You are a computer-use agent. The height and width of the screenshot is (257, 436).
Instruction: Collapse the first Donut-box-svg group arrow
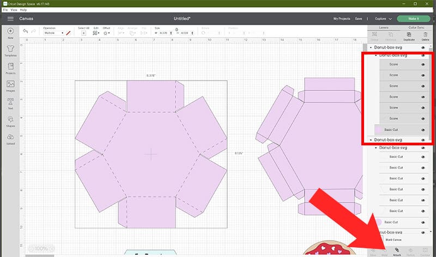(x=371, y=47)
